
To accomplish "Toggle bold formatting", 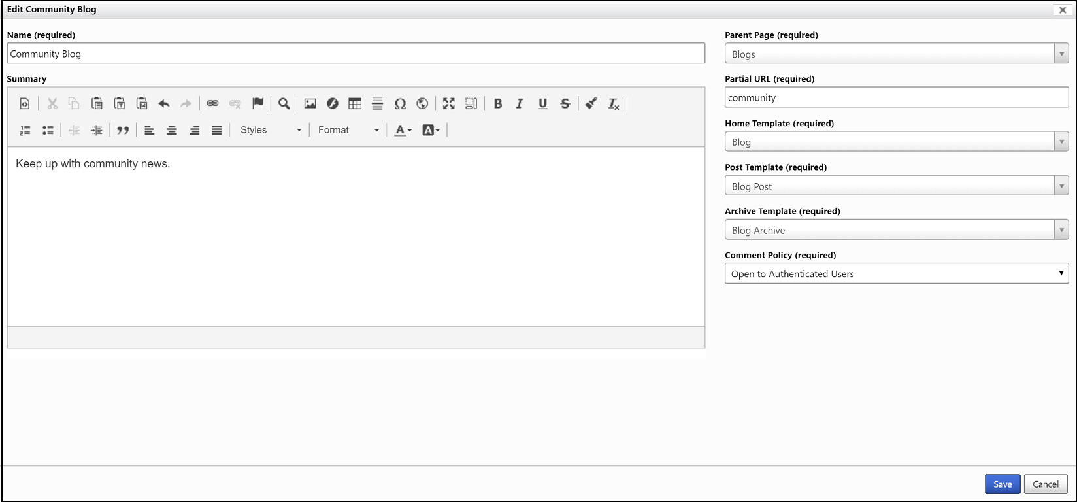I will pos(498,103).
